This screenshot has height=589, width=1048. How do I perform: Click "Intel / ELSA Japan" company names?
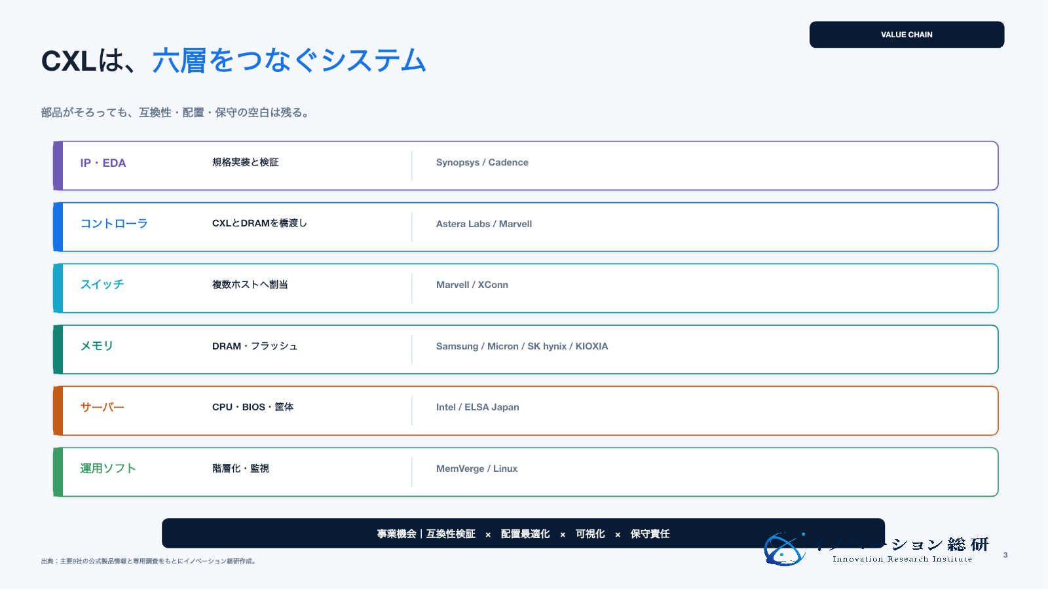(x=477, y=407)
